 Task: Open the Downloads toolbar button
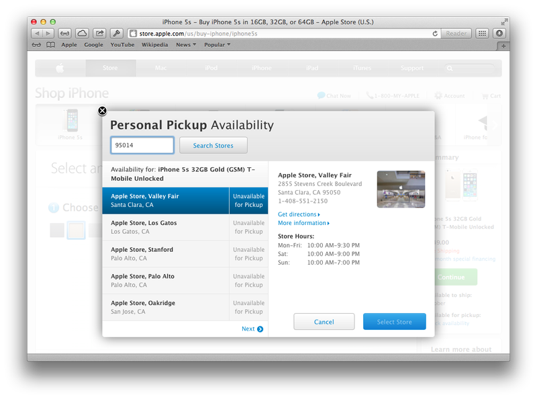click(499, 34)
